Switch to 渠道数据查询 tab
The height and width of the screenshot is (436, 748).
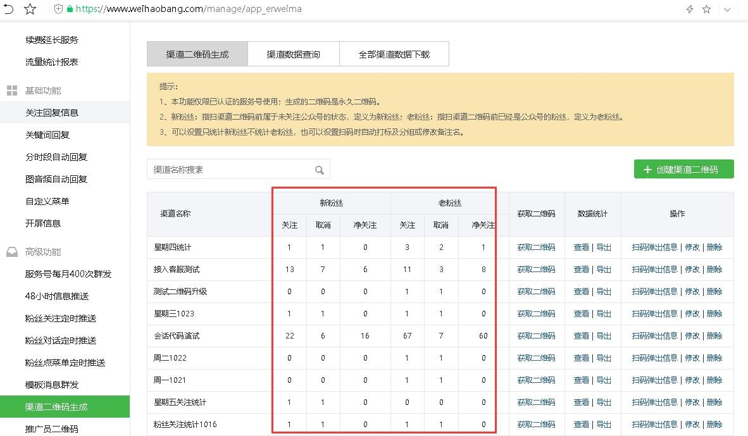tap(294, 54)
